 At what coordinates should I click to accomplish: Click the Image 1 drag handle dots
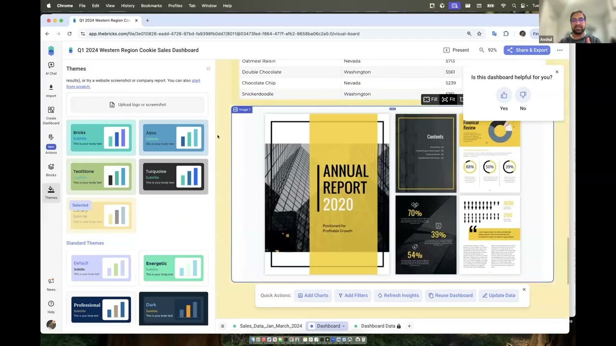[x=393, y=109]
